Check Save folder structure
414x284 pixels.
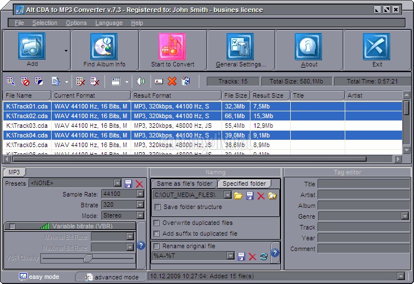(158, 207)
